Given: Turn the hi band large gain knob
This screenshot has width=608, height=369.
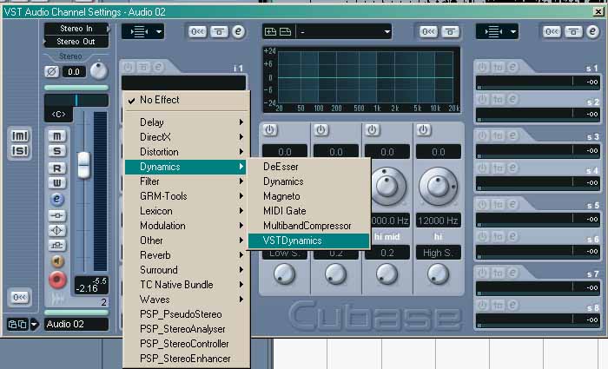Looking at the screenshot, I should pos(438,187).
